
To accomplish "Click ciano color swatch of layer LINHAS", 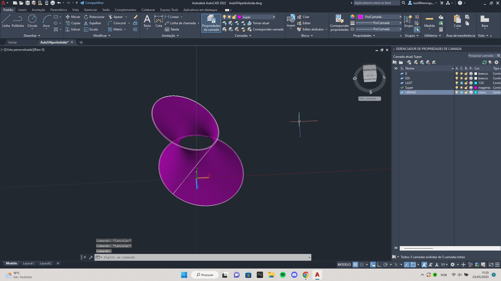I will point(476,92).
